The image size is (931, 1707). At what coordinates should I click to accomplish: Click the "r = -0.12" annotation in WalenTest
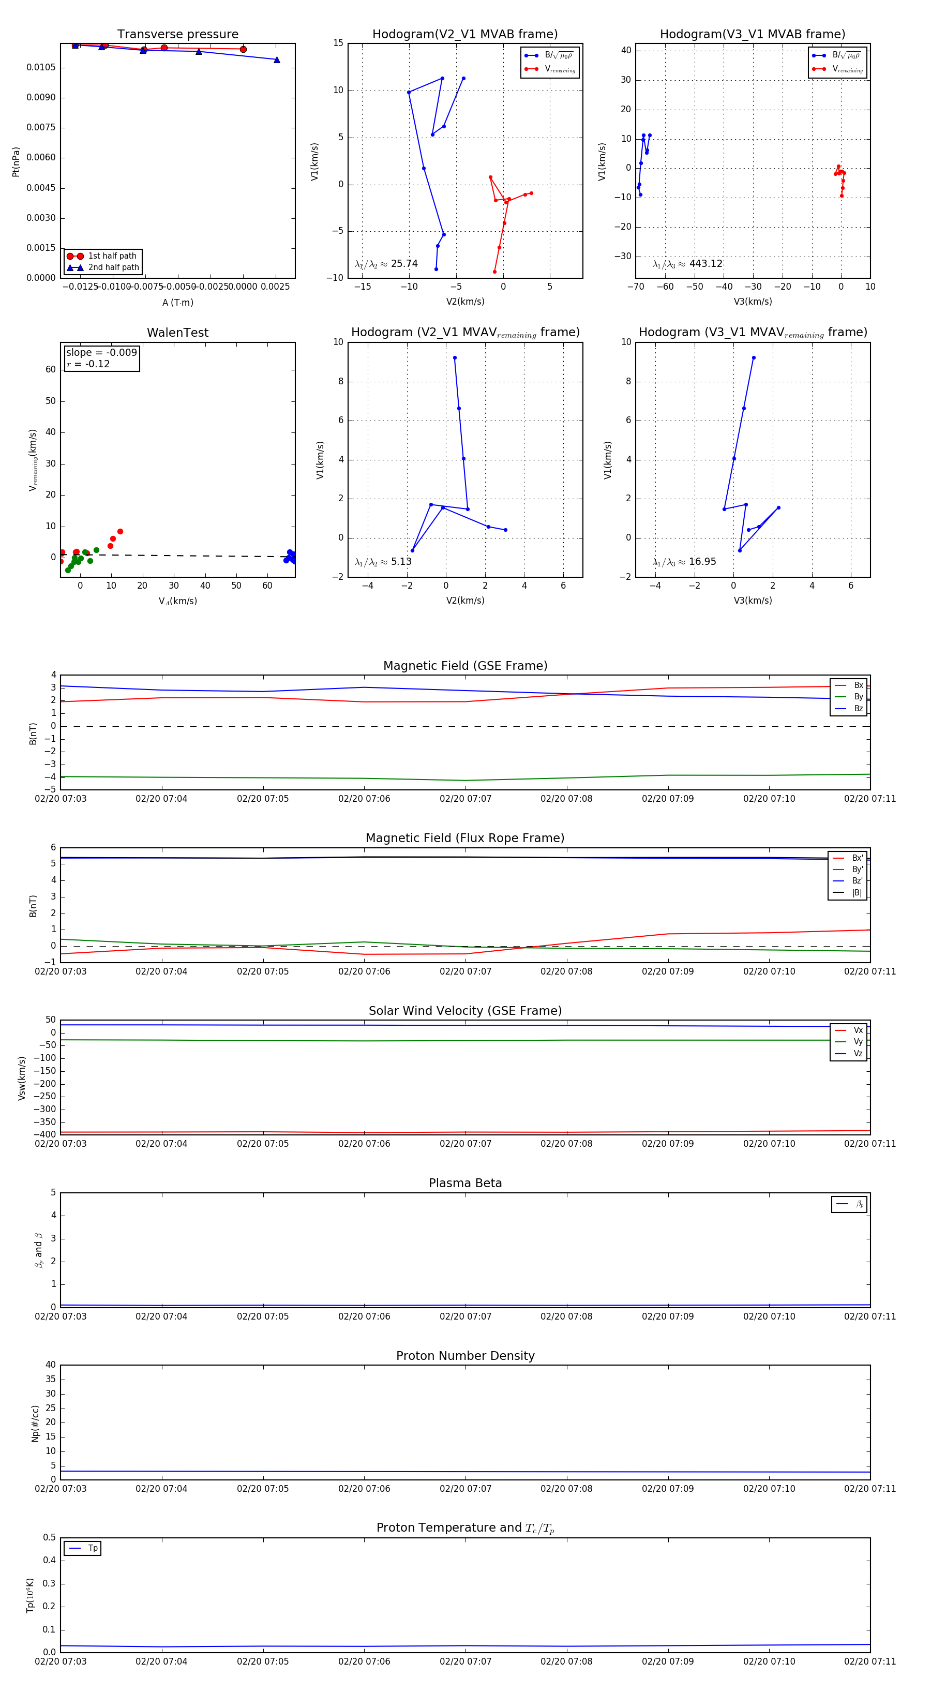[x=88, y=365]
